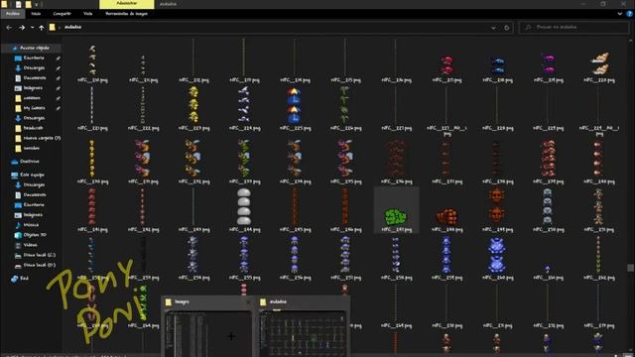Open Objetos 3D under Este equipo
This screenshot has width=635, height=357.
coord(35,235)
